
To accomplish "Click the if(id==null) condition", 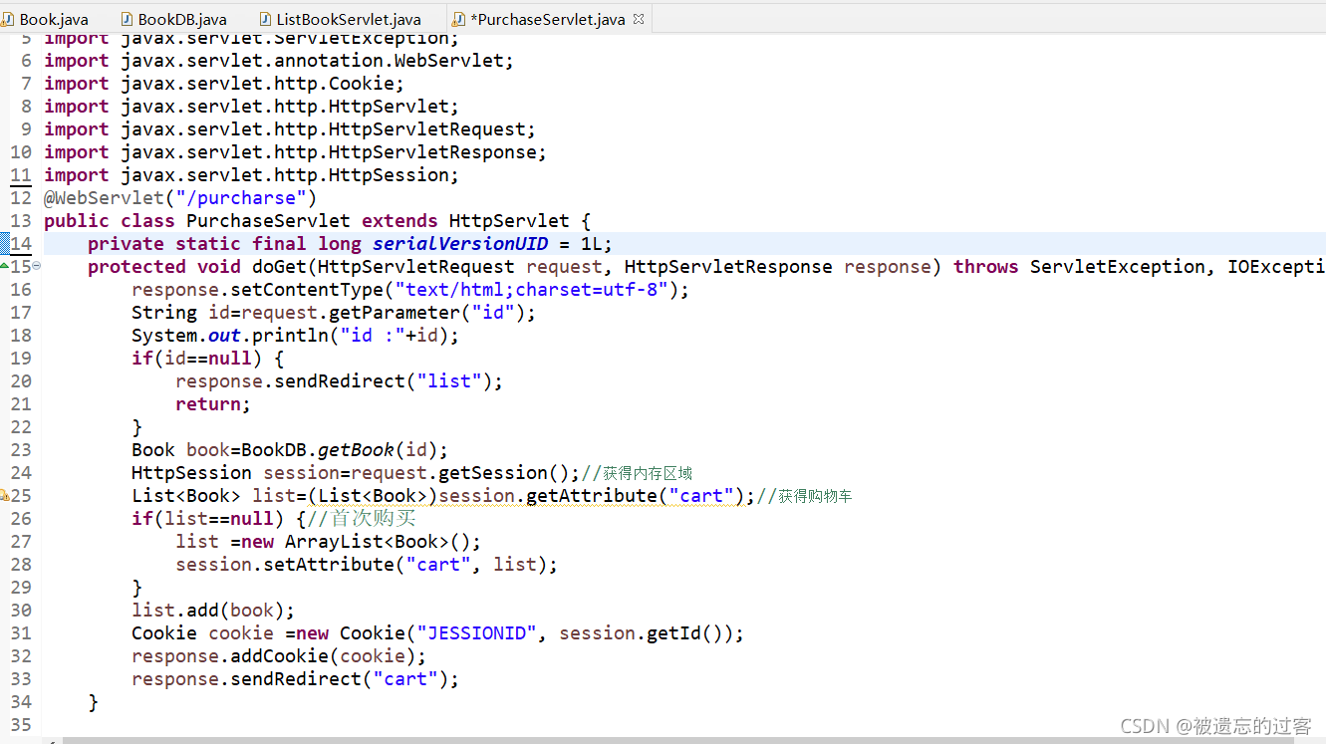I will point(196,359).
